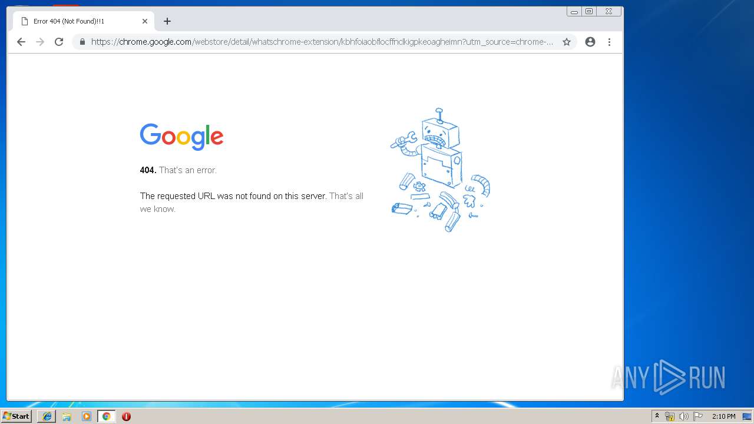This screenshot has height=424, width=754.
Task: Click the '404.' error text
Action: [x=148, y=170]
